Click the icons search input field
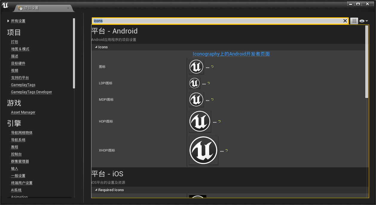Screen dimensions: 376x205 pyautogui.click(x=218, y=21)
